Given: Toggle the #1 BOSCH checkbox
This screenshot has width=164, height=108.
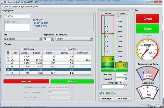Looking at the screenshot, I should (101, 93).
